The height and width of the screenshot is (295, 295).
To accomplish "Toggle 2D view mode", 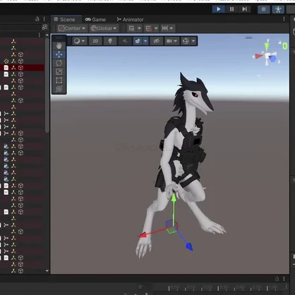I will pos(95,41).
